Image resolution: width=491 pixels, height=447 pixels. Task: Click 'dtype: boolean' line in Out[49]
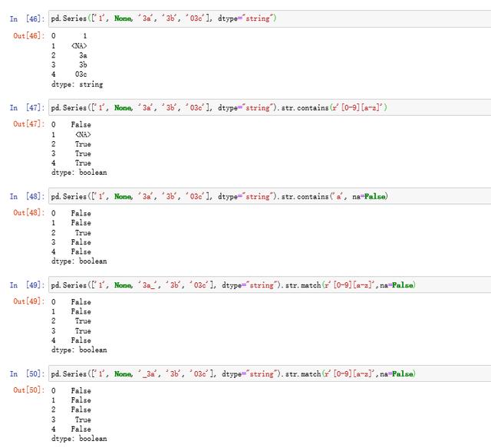click(79, 350)
